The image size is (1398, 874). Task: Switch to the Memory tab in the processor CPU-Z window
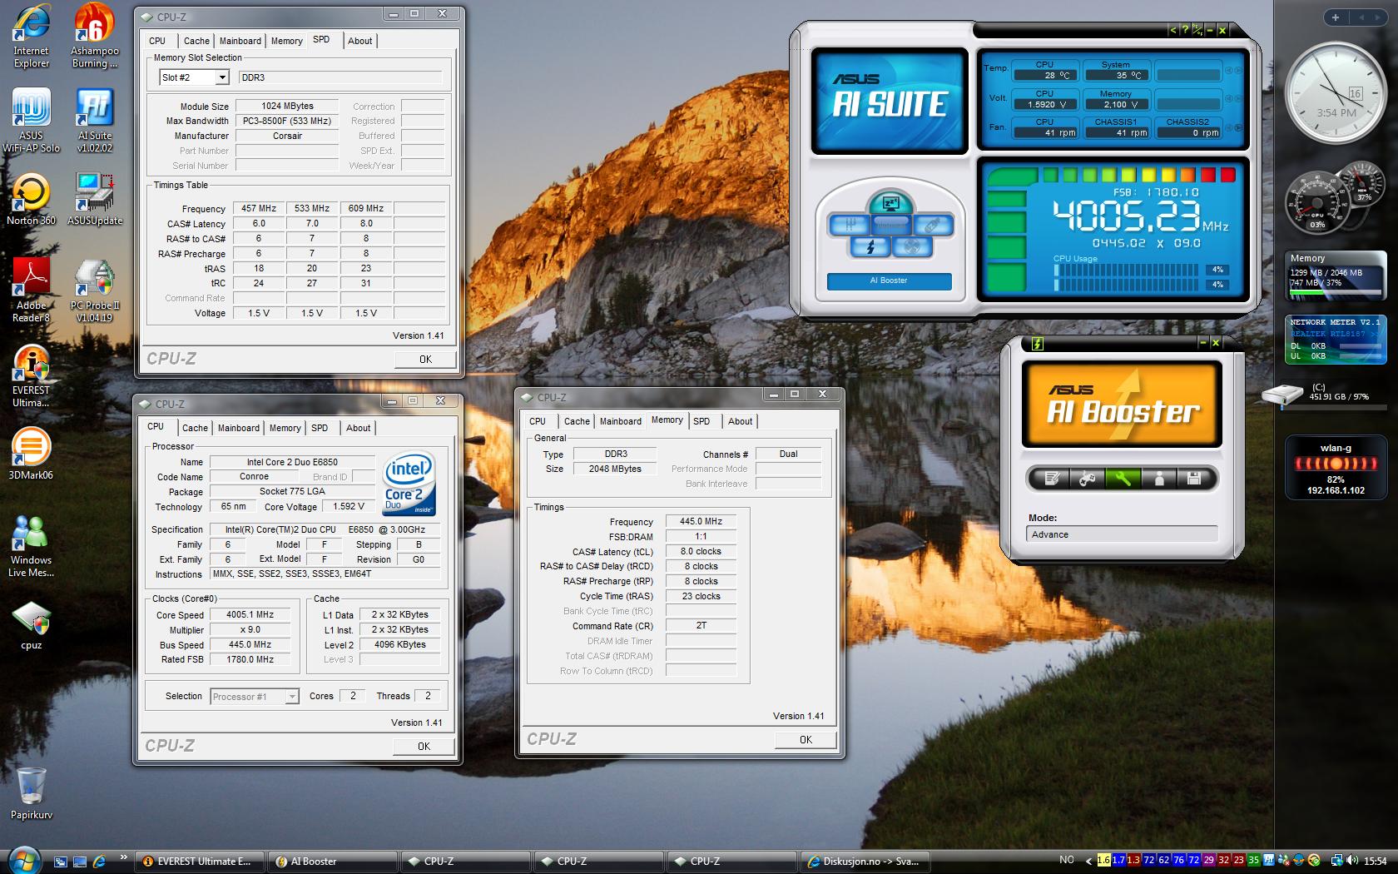(x=285, y=428)
